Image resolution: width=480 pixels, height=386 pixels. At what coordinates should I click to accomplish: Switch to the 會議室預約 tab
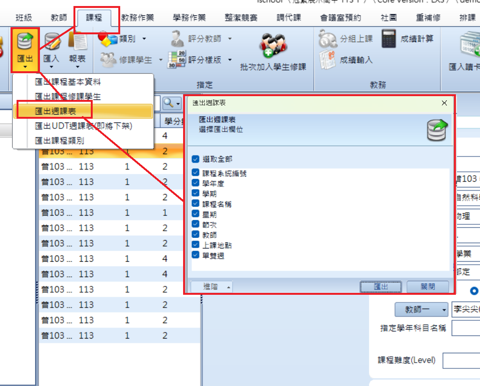pyautogui.click(x=341, y=18)
